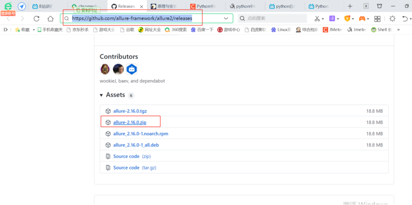The width and height of the screenshot is (412, 205).
Task: Open the JMeter bookmark with red C icon
Action: (x=333, y=30)
